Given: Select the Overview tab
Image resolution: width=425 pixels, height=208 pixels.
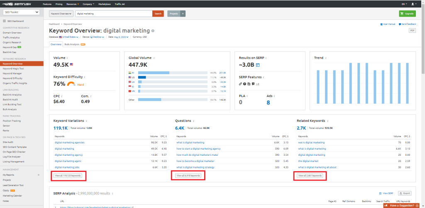Looking at the screenshot, I should pos(56,44).
